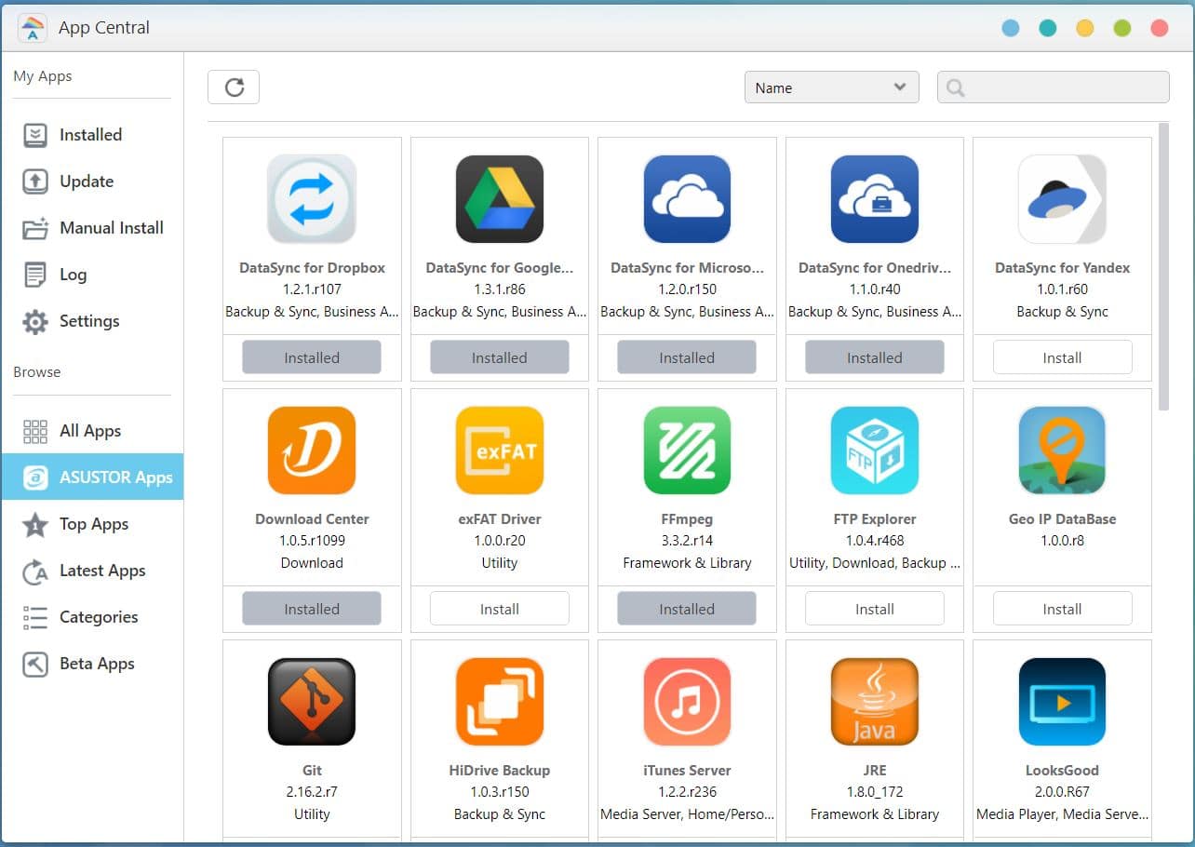The image size is (1195, 847).
Task: Select the Git app icon
Action: (x=312, y=702)
